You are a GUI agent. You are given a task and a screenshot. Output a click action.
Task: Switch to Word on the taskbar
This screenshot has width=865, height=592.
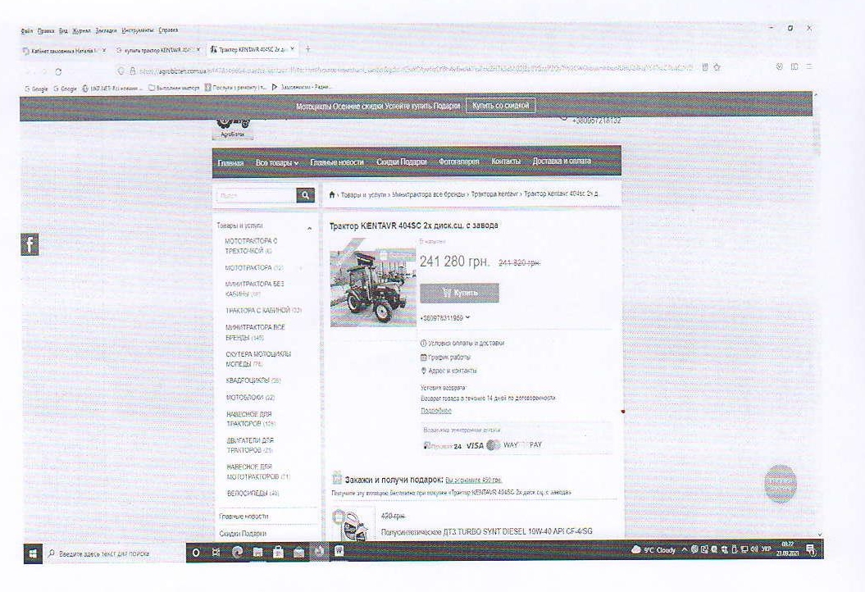[x=339, y=551]
